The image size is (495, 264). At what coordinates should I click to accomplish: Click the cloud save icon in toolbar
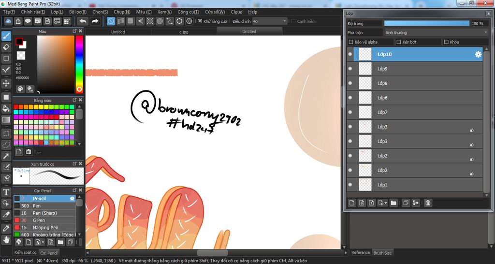tap(9, 21)
